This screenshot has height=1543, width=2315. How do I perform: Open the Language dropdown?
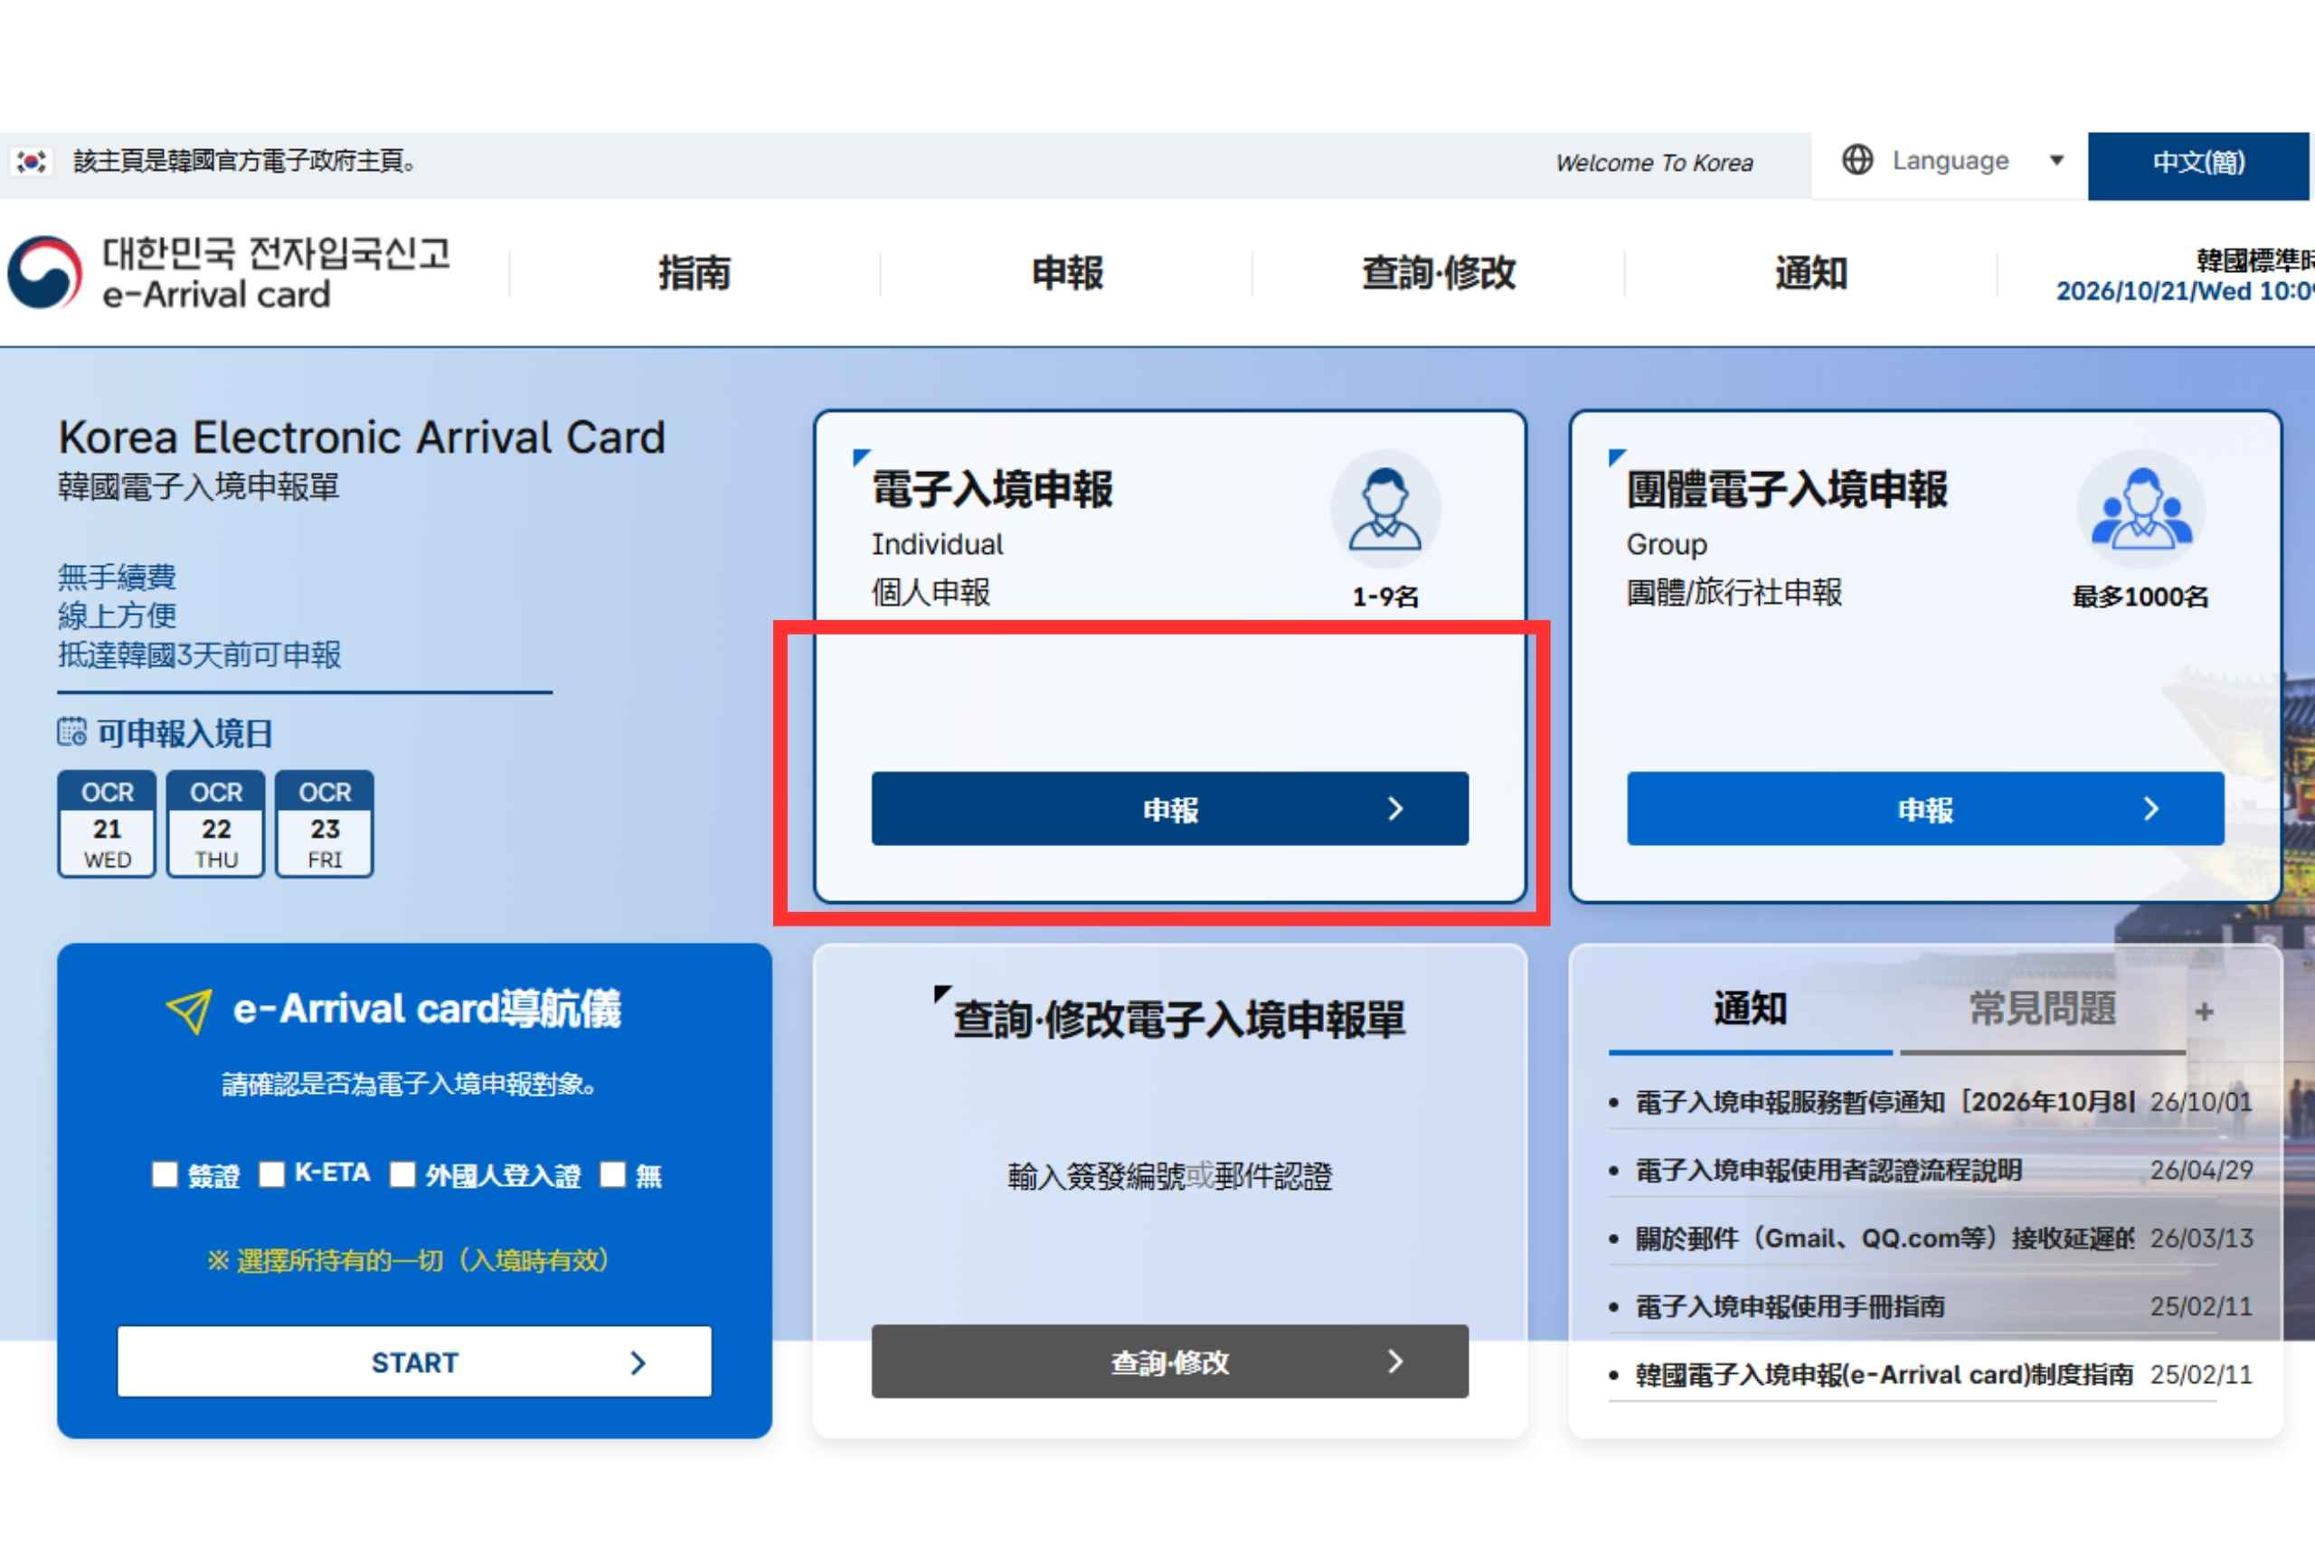pyautogui.click(x=1950, y=162)
